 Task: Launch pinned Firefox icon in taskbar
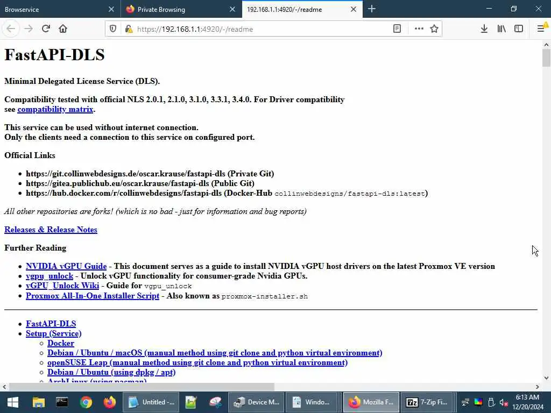click(x=110, y=402)
